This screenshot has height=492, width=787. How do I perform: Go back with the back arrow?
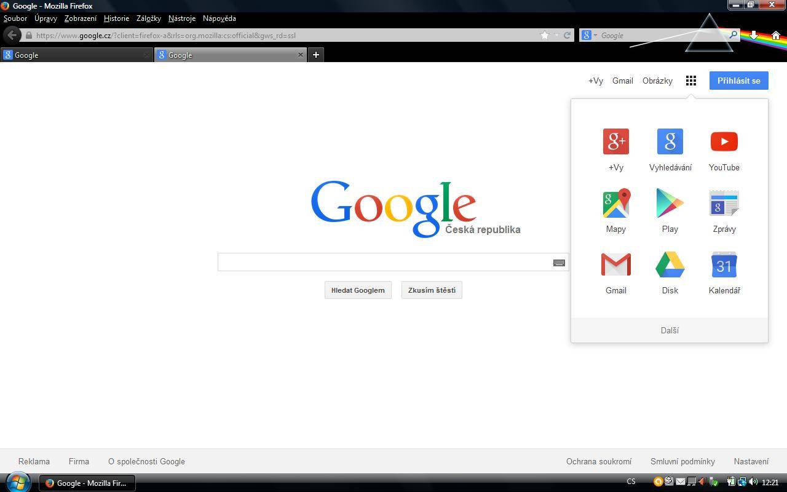pyautogui.click(x=12, y=35)
